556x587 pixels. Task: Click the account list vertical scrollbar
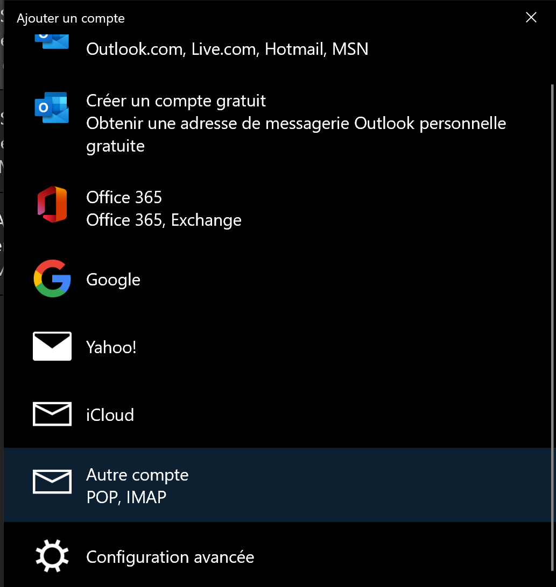[x=551, y=269]
